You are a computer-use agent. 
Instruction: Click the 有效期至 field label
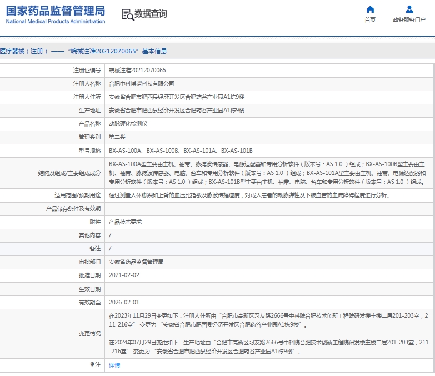tap(89, 302)
